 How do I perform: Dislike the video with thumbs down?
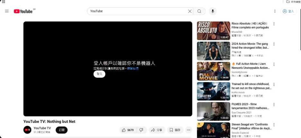click(x=142, y=130)
